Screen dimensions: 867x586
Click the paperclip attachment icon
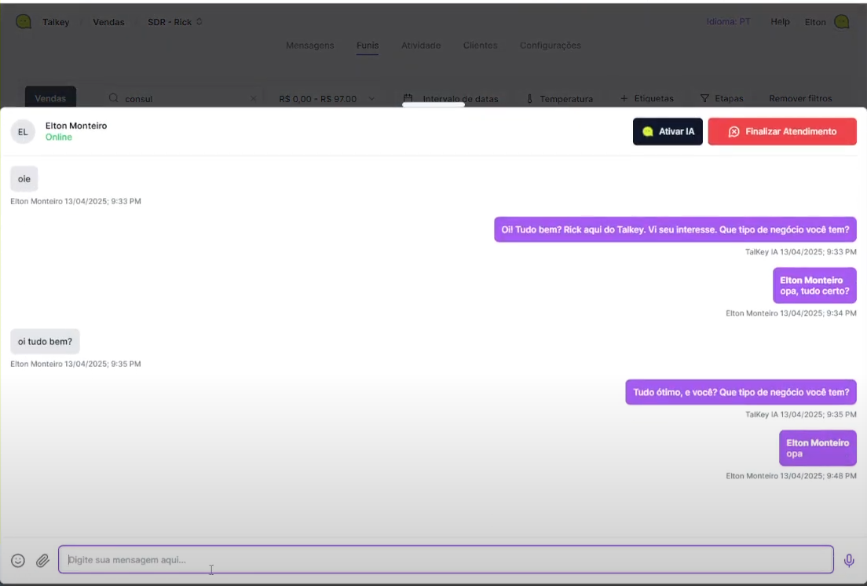point(42,560)
